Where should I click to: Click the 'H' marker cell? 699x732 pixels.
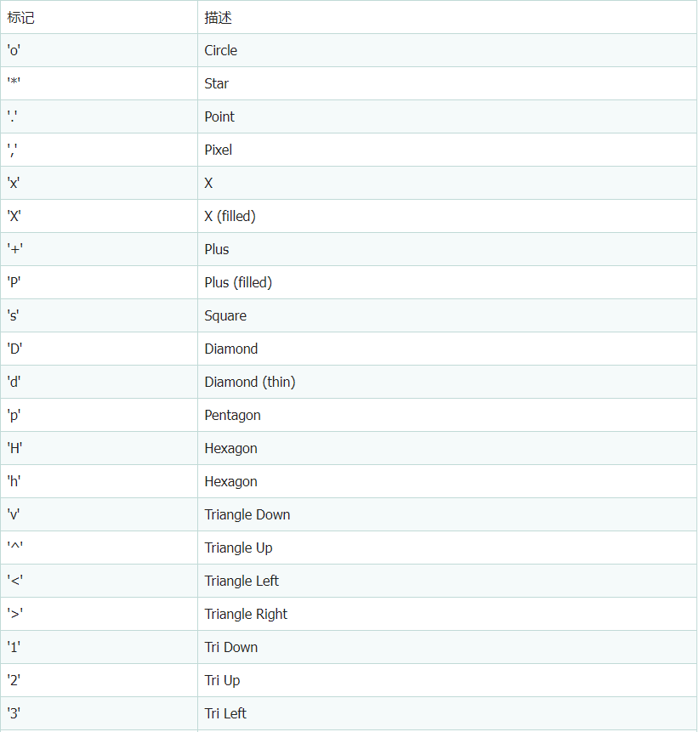[x=99, y=448]
